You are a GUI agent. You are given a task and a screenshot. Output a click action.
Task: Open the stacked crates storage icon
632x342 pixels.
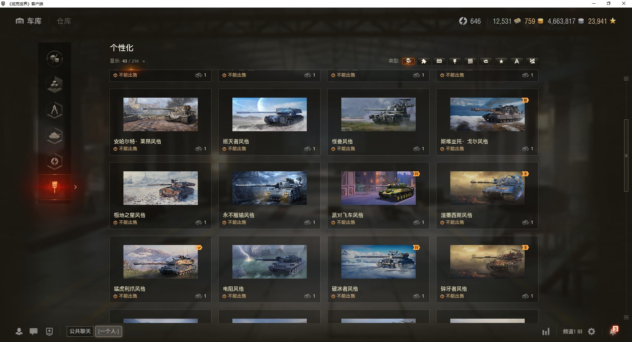click(x=55, y=84)
